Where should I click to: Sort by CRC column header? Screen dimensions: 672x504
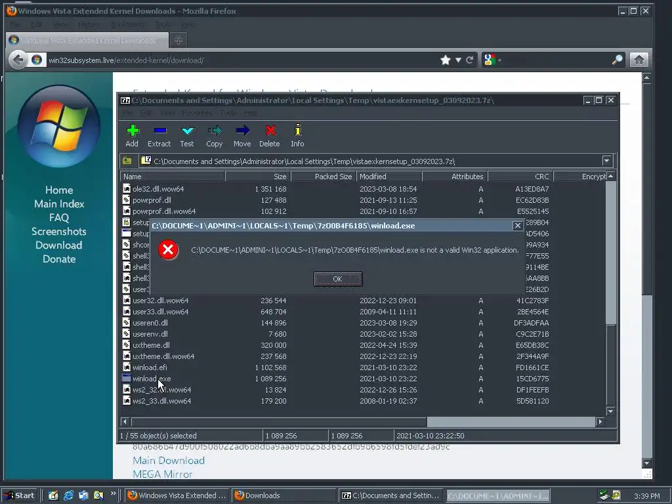[x=520, y=177]
